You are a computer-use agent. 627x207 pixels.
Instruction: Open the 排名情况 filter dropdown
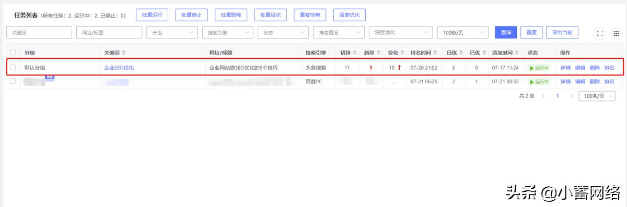pyautogui.click(x=339, y=32)
